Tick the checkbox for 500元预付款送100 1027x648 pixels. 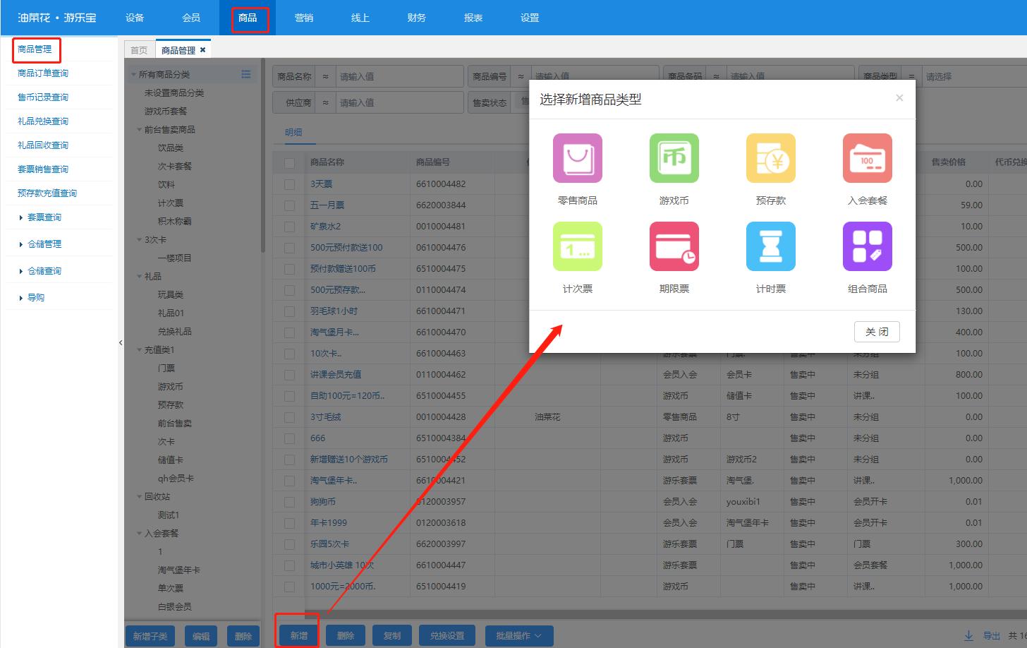289,248
